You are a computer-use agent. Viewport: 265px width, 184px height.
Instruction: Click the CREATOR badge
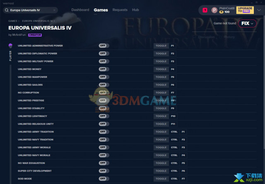[x=35, y=35]
